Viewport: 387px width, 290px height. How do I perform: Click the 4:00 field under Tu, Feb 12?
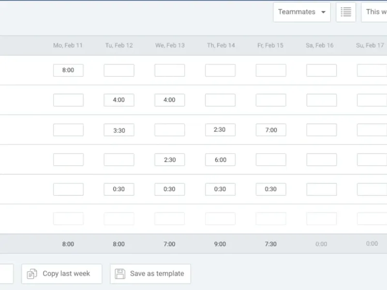pyautogui.click(x=119, y=100)
